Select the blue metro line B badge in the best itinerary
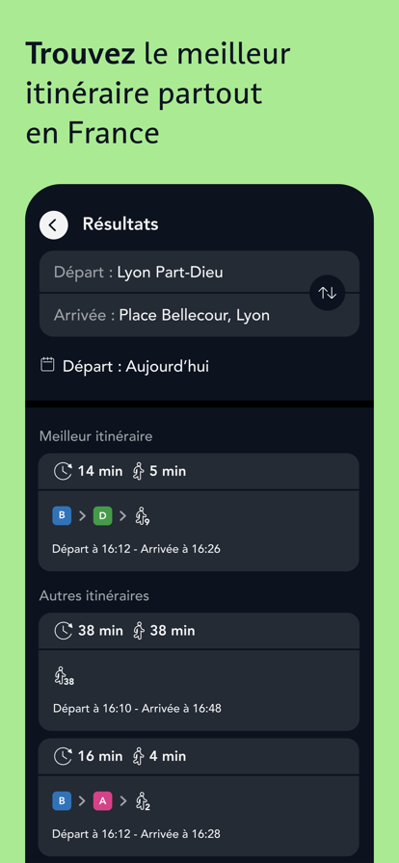The height and width of the screenshot is (863, 399). point(62,515)
